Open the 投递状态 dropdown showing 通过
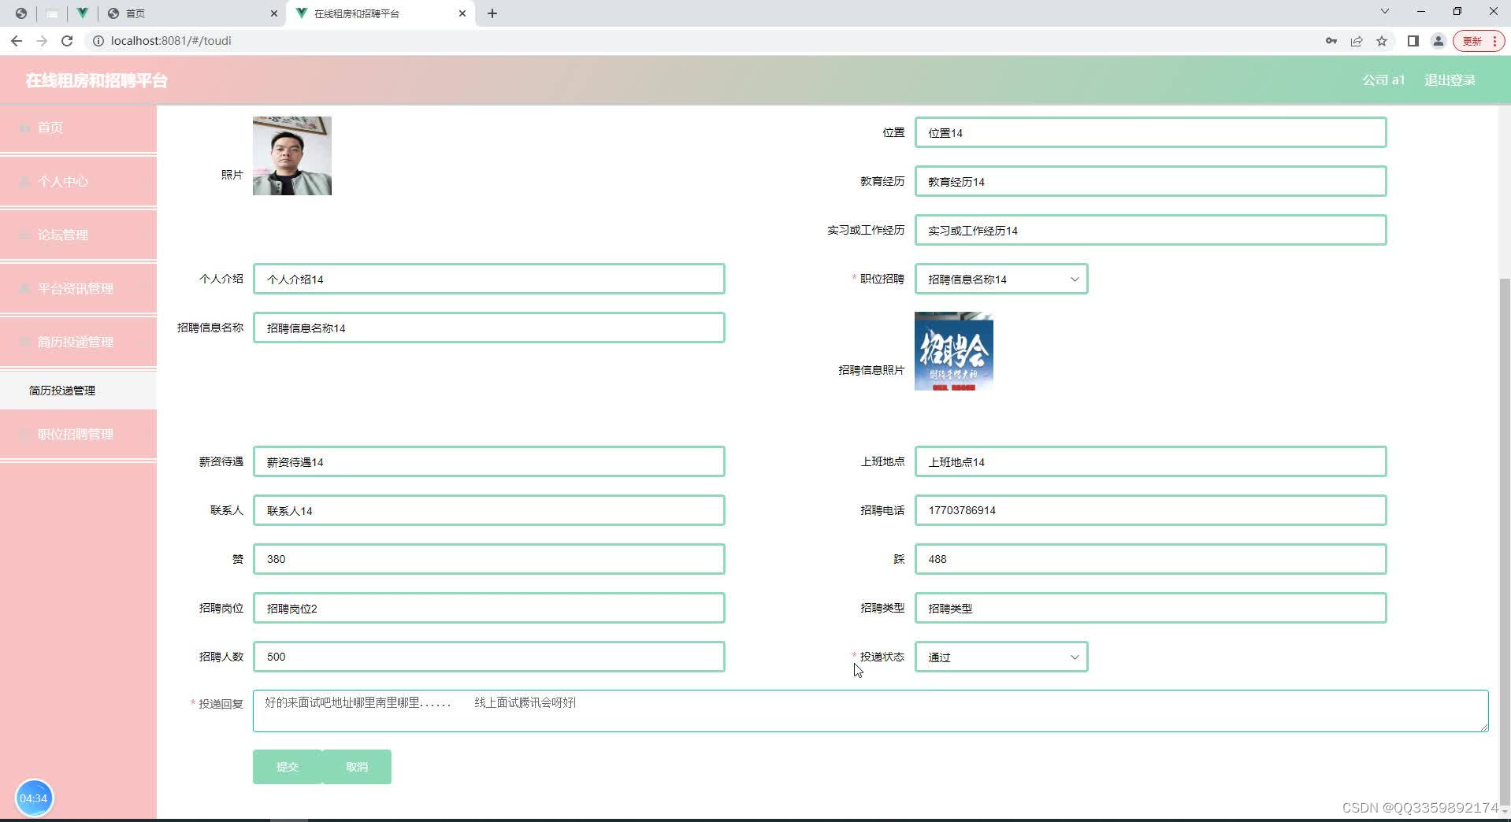This screenshot has width=1511, height=822. pyautogui.click(x=1001, y=657)
